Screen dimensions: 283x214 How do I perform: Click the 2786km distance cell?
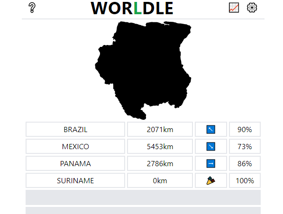tap(160, 163)
